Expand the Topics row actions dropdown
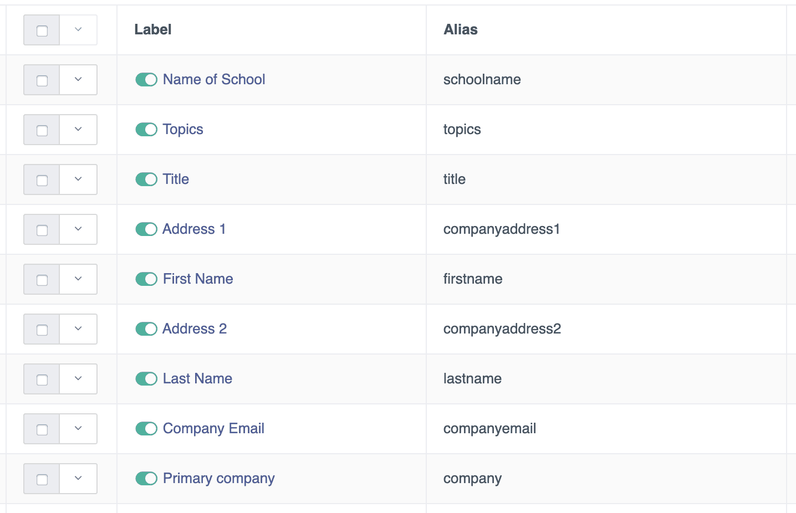The image size is (796, 513). [78, 130]
